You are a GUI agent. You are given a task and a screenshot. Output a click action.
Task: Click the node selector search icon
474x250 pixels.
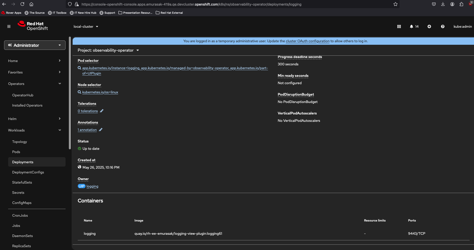click(x=80, y=92)
